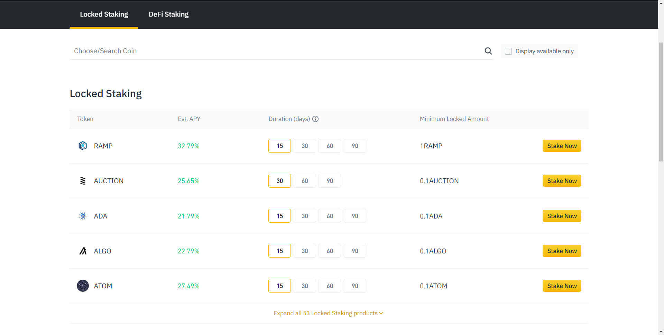Click the ALGO token logo
Image resolution: width=664 pixels, height=335 pixels.
point(83,251)
